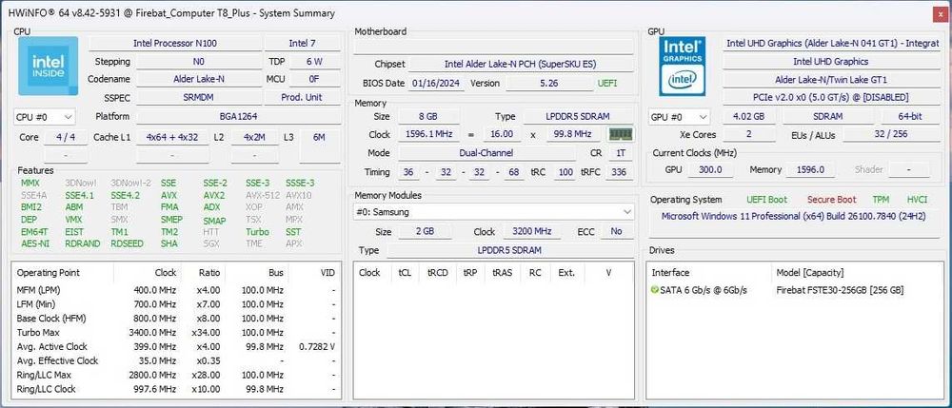
Task: Click the RDSEED feature label
Action: coord(128,243)
